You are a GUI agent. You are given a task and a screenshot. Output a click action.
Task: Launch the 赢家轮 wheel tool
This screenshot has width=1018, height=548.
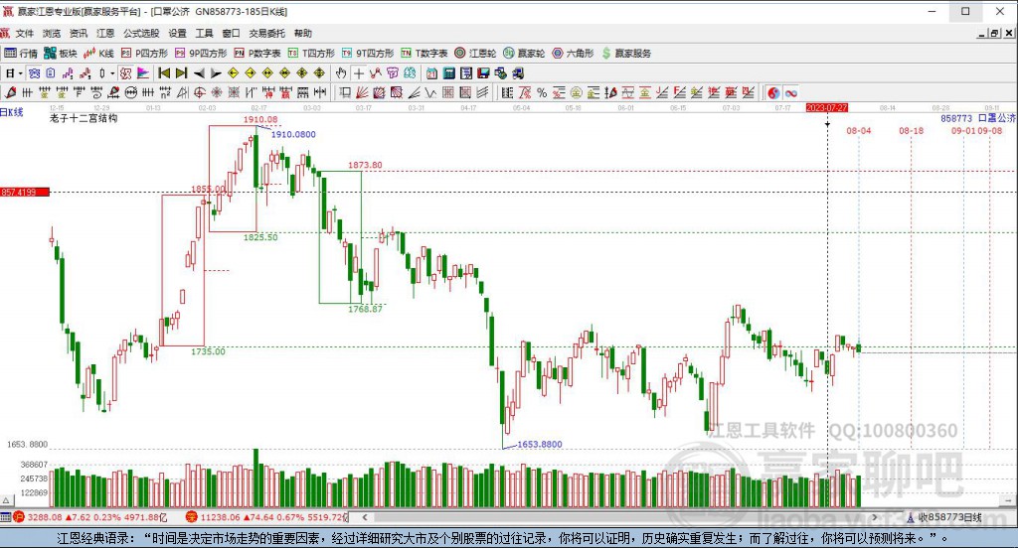(524, 54)
